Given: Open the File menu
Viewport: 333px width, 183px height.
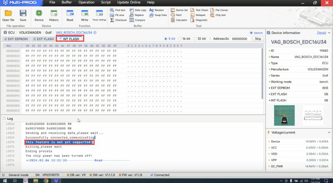Looking at the screenshot, I should click(x=52, y=2).
